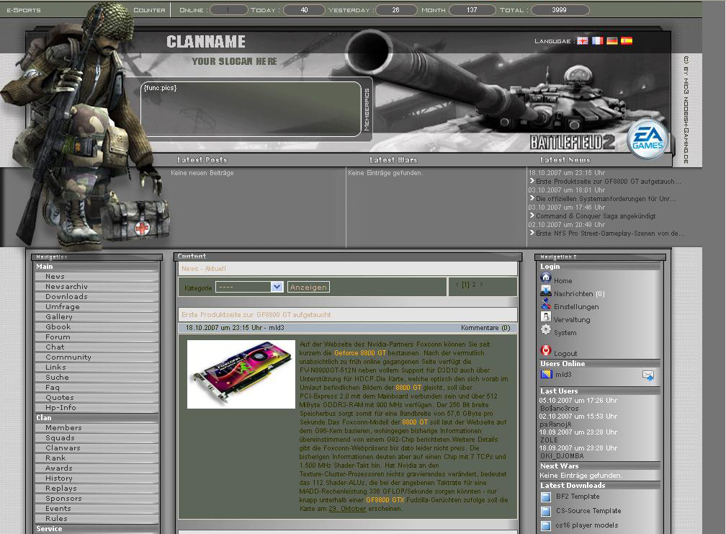Screen dimensions: 726x534
Task: Switch language to German flag
Action: (612, 41)
